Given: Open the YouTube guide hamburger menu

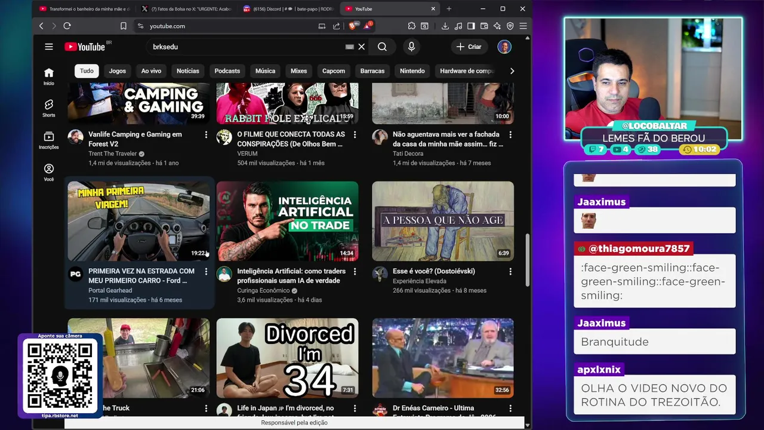Looking at the screenshot, I should [49, 47].
